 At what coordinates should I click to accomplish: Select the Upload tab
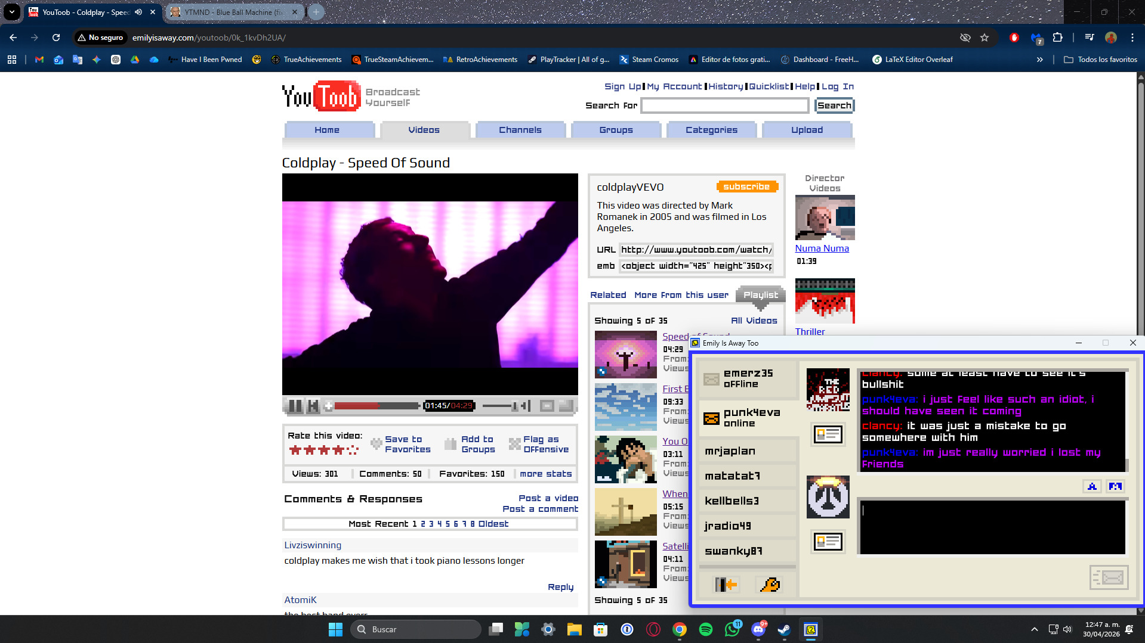(807, 130)
